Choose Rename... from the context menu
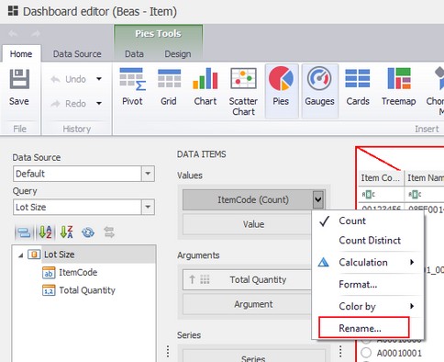 364,328
